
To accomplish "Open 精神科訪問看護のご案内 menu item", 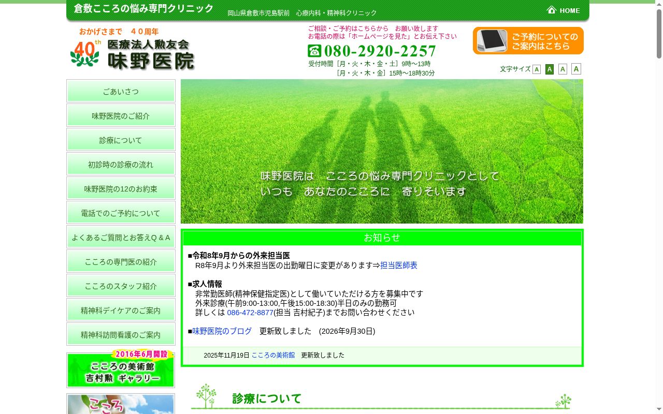I will coord(121,334).
